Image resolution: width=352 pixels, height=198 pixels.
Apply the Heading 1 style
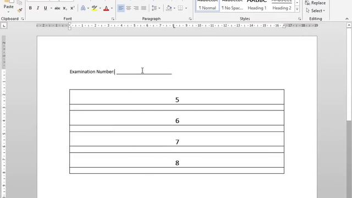(x=257, y=5)
